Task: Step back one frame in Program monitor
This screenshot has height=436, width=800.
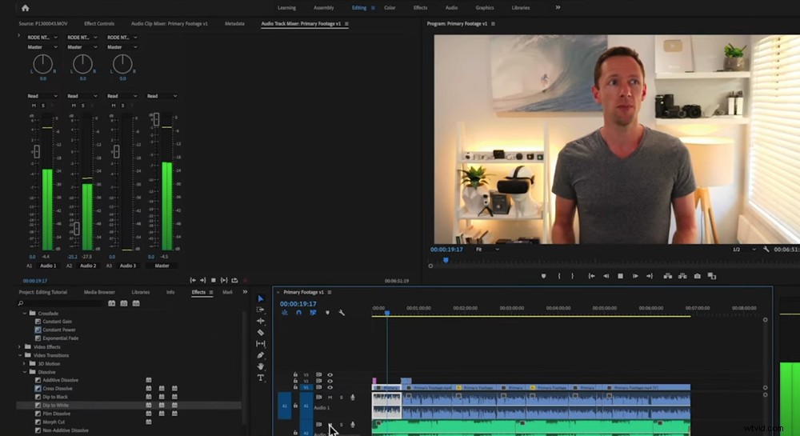Action: click(x=606, y=276)
